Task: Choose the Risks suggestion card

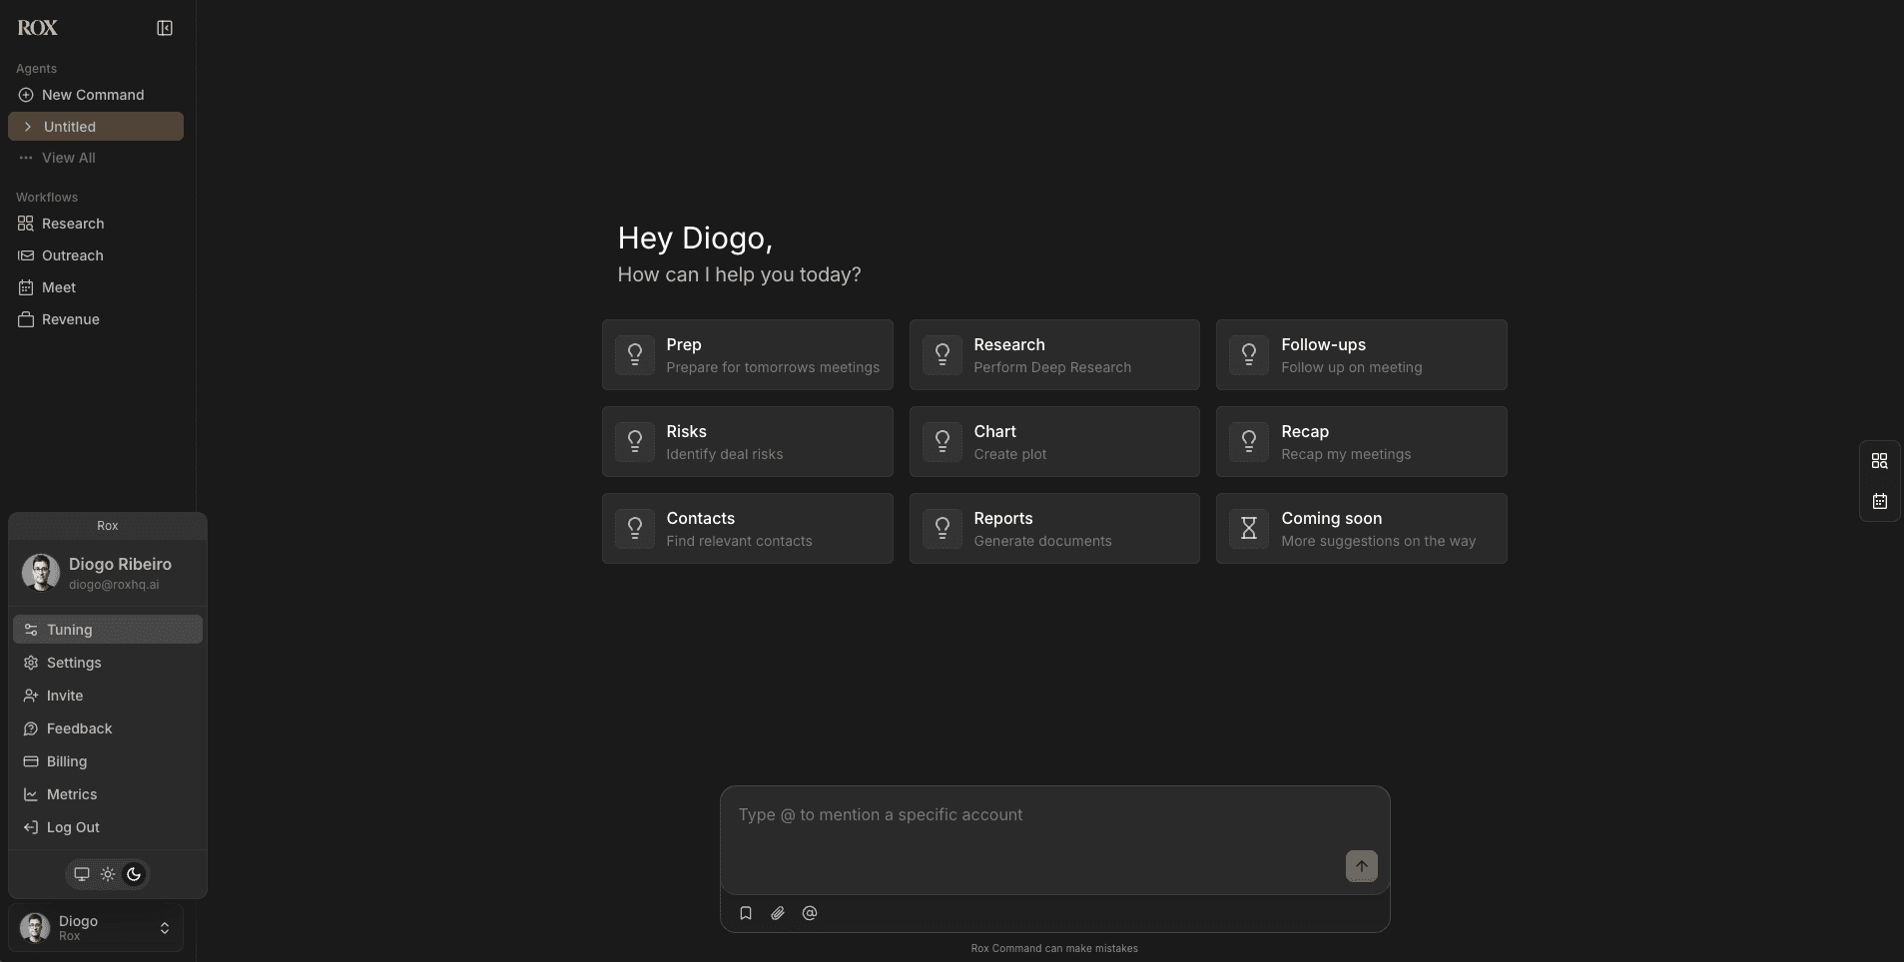Action: pos(747,442)
